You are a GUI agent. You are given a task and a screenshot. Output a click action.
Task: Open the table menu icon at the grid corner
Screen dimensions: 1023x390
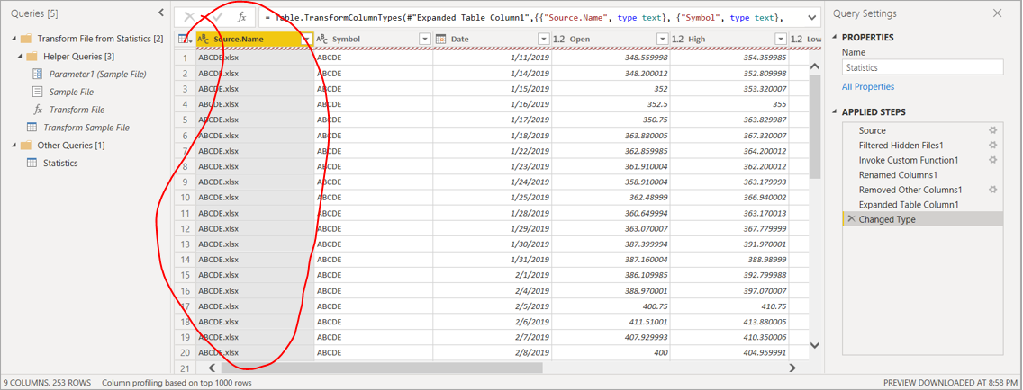tap(184, 39)
